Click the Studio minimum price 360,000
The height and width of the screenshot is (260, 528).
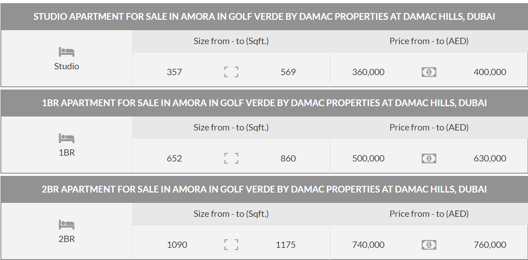[x=368, y=72]
